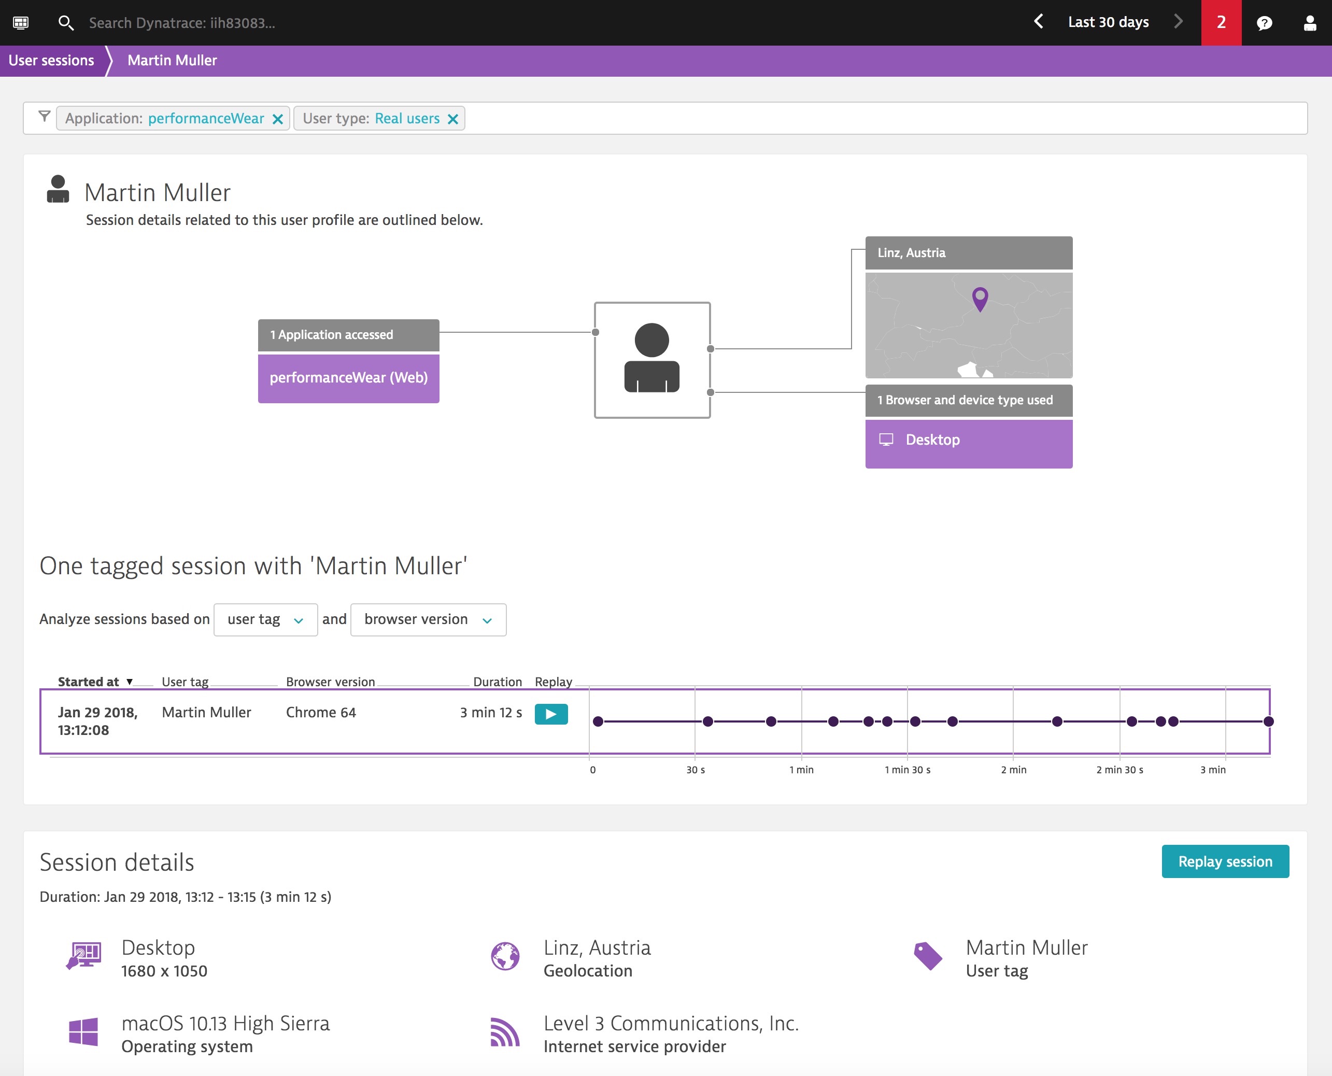
Task: Click the internet service provider signal icon
Action: [505, 1032]
